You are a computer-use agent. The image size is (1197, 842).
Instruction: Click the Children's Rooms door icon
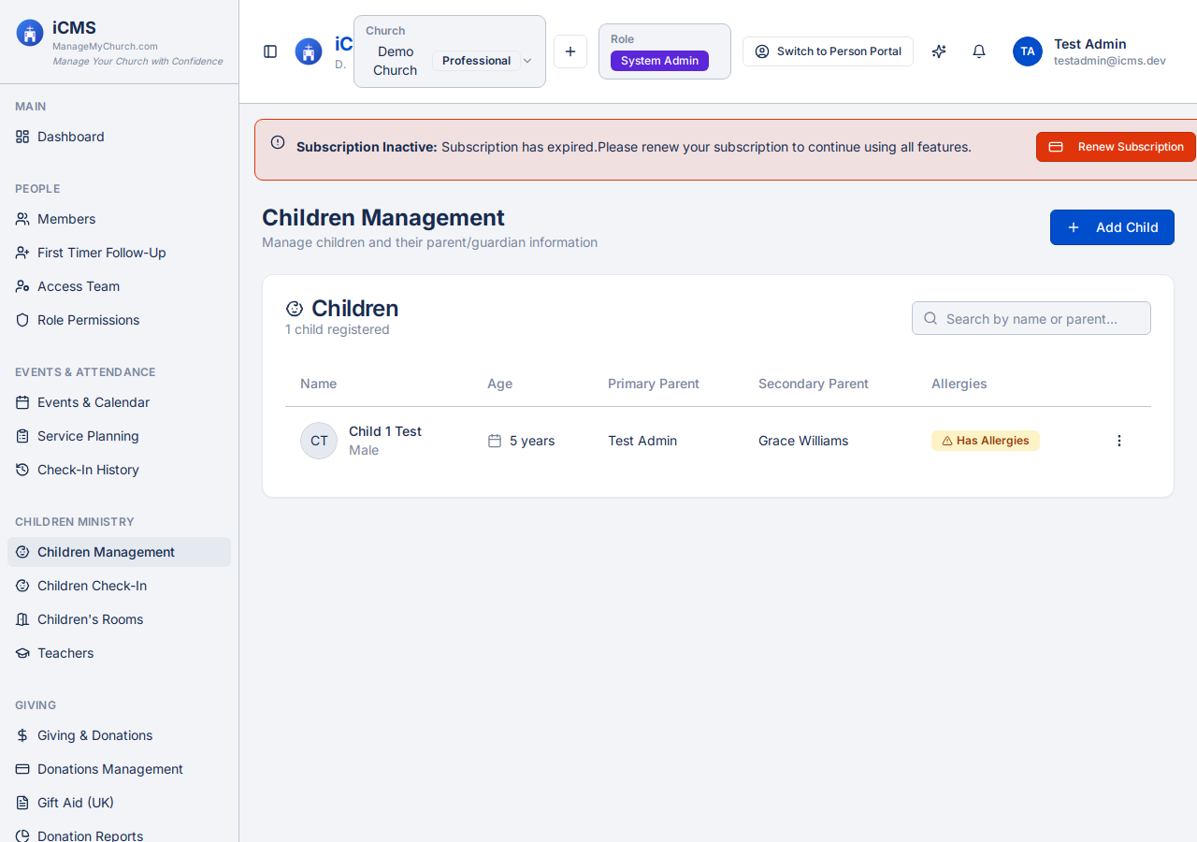22,619
